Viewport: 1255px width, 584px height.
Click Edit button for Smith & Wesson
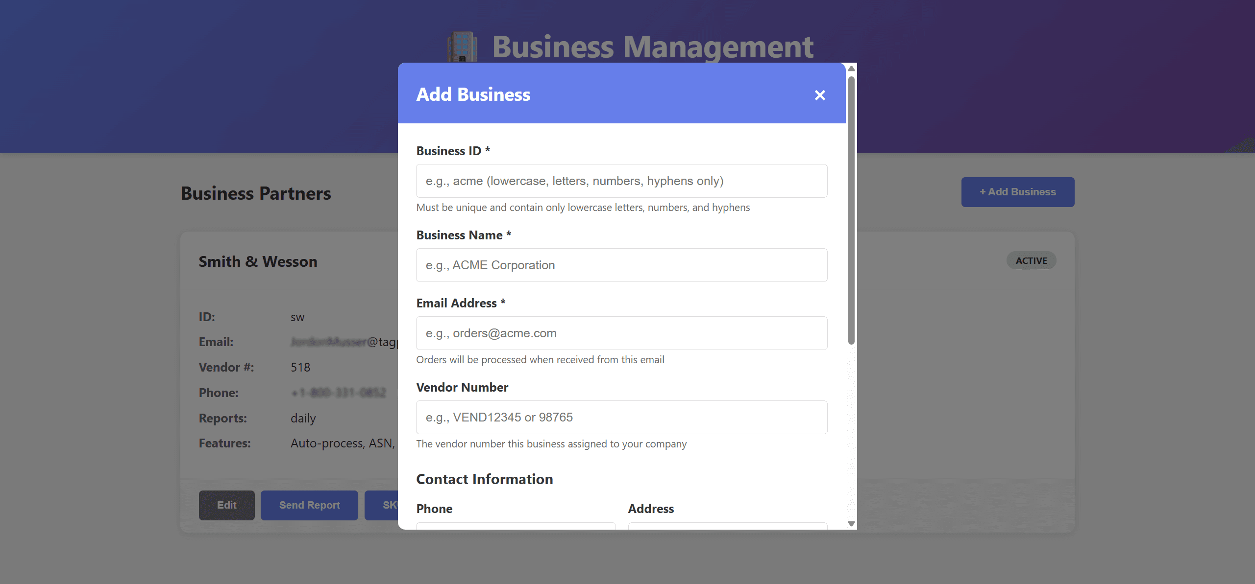[226, 505]
